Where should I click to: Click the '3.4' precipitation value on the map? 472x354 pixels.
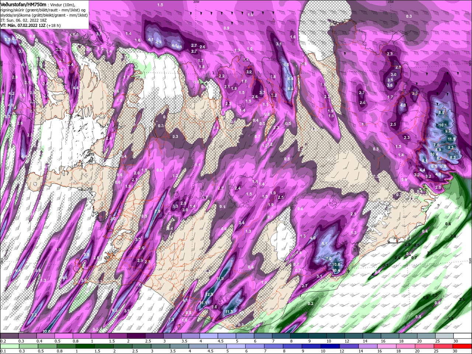pos(242,223)
